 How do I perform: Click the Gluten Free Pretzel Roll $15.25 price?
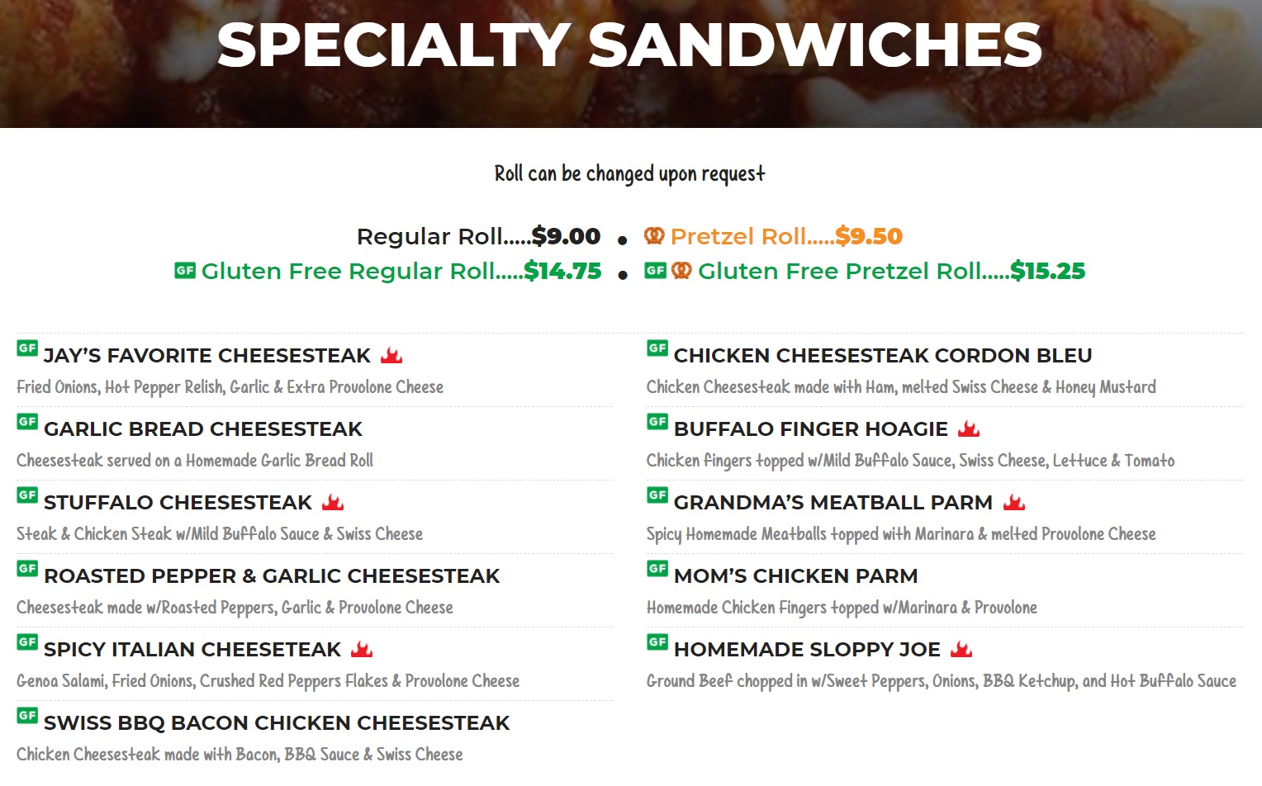click(x=1047, y=272)
